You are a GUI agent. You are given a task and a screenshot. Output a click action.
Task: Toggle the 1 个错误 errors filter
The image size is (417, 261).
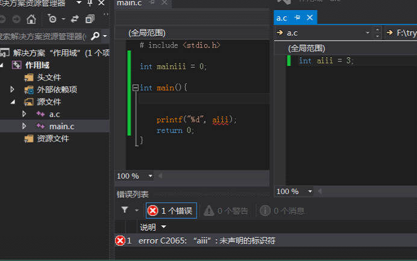click(x=171, y=211)
